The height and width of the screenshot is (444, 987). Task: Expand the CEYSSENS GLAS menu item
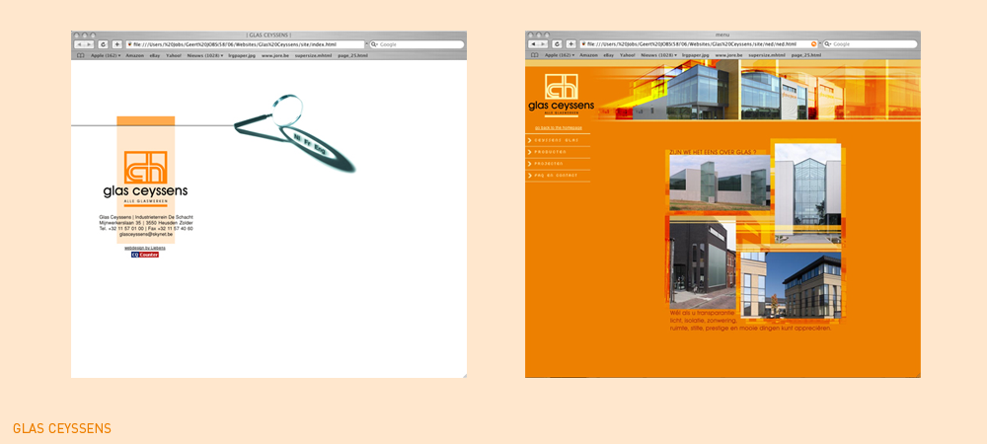coord(558,140)
